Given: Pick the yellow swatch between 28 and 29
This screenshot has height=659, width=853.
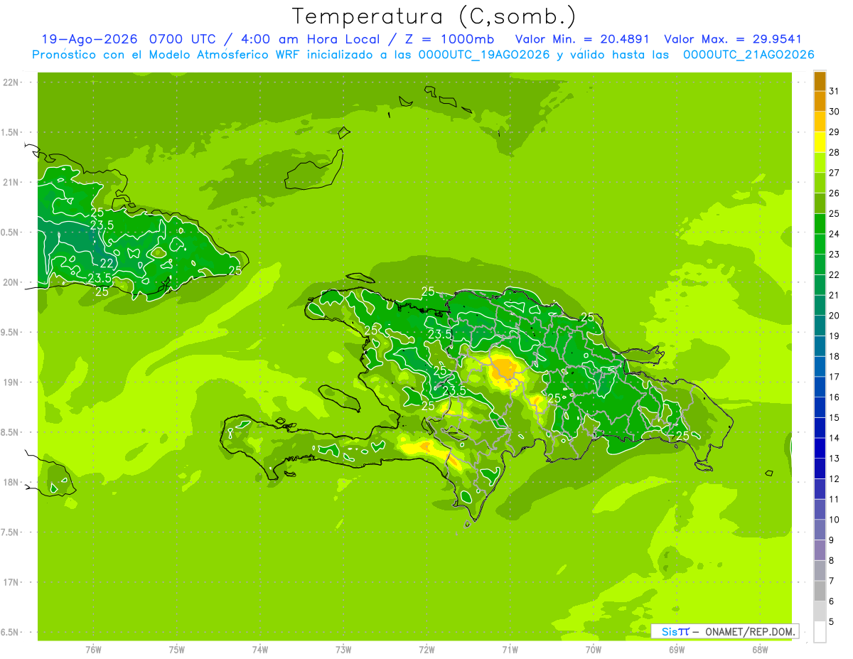Looking at the screenshot, I should click(820, 142).
